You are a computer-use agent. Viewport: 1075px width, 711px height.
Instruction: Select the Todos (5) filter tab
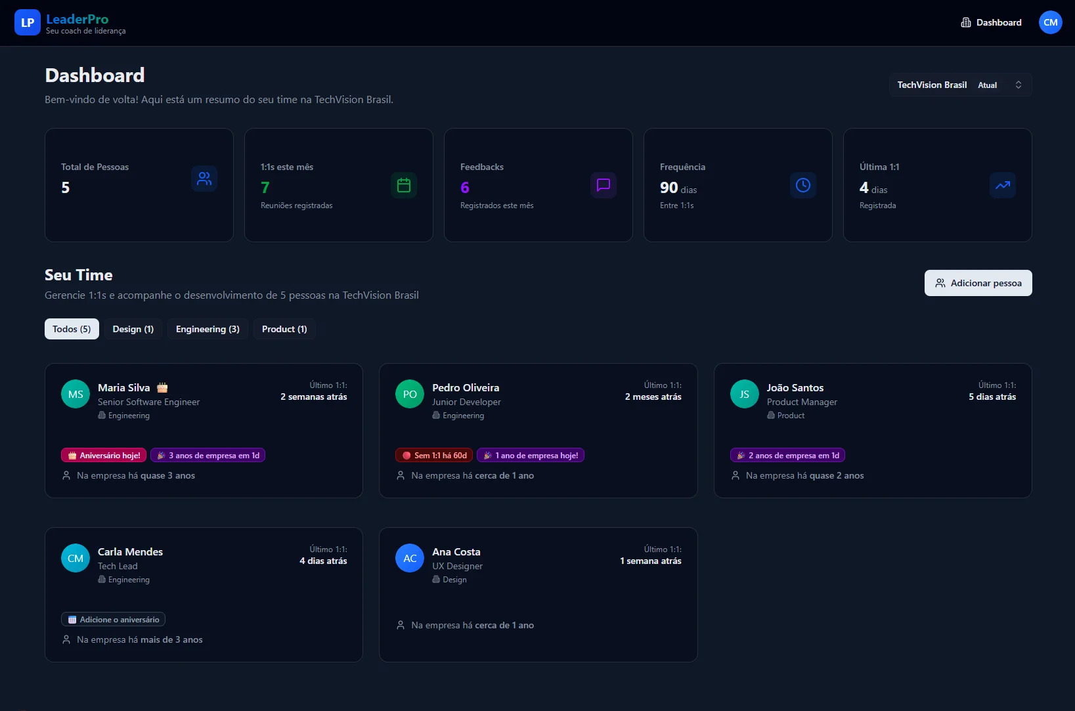(x=72, y=329)
